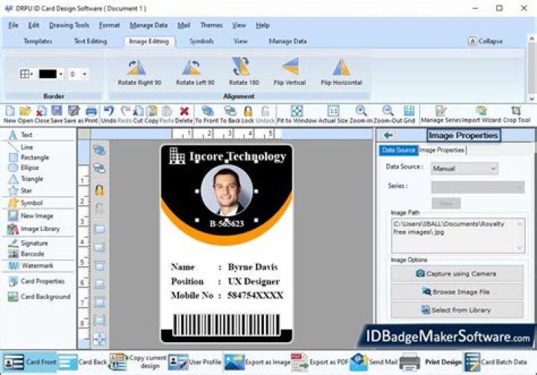Switch to Card Back view

pos(83,362)
